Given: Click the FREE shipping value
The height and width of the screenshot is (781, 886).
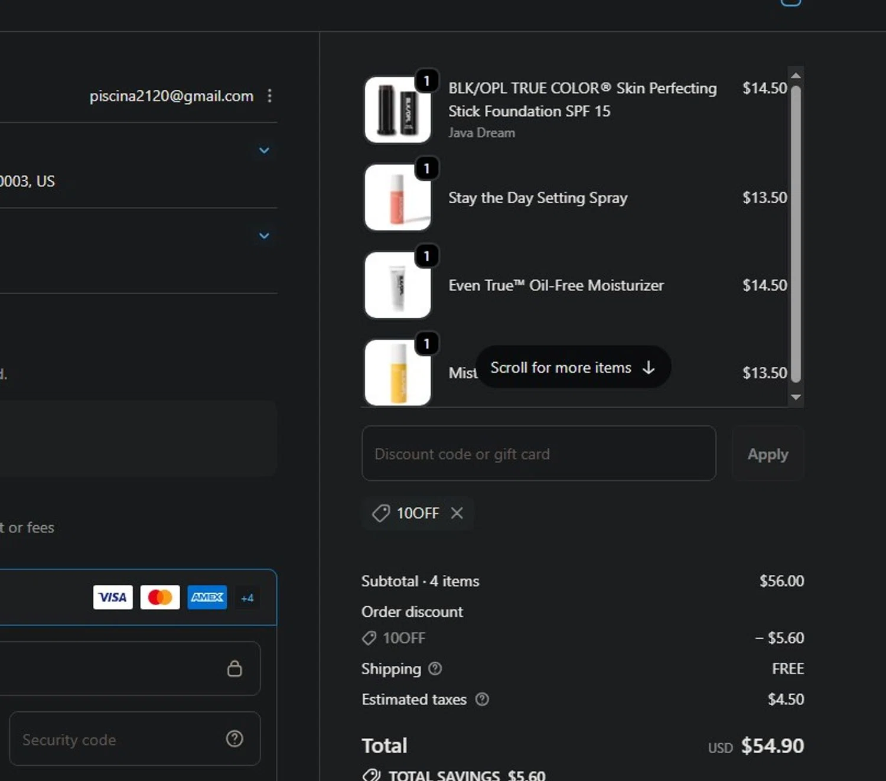Looking at the screenshot, I should tap(788, 668).
